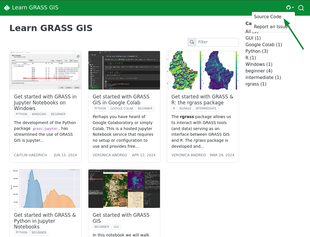
Task: Open the rgrass map thumbnail
Action: pos(203,70)
